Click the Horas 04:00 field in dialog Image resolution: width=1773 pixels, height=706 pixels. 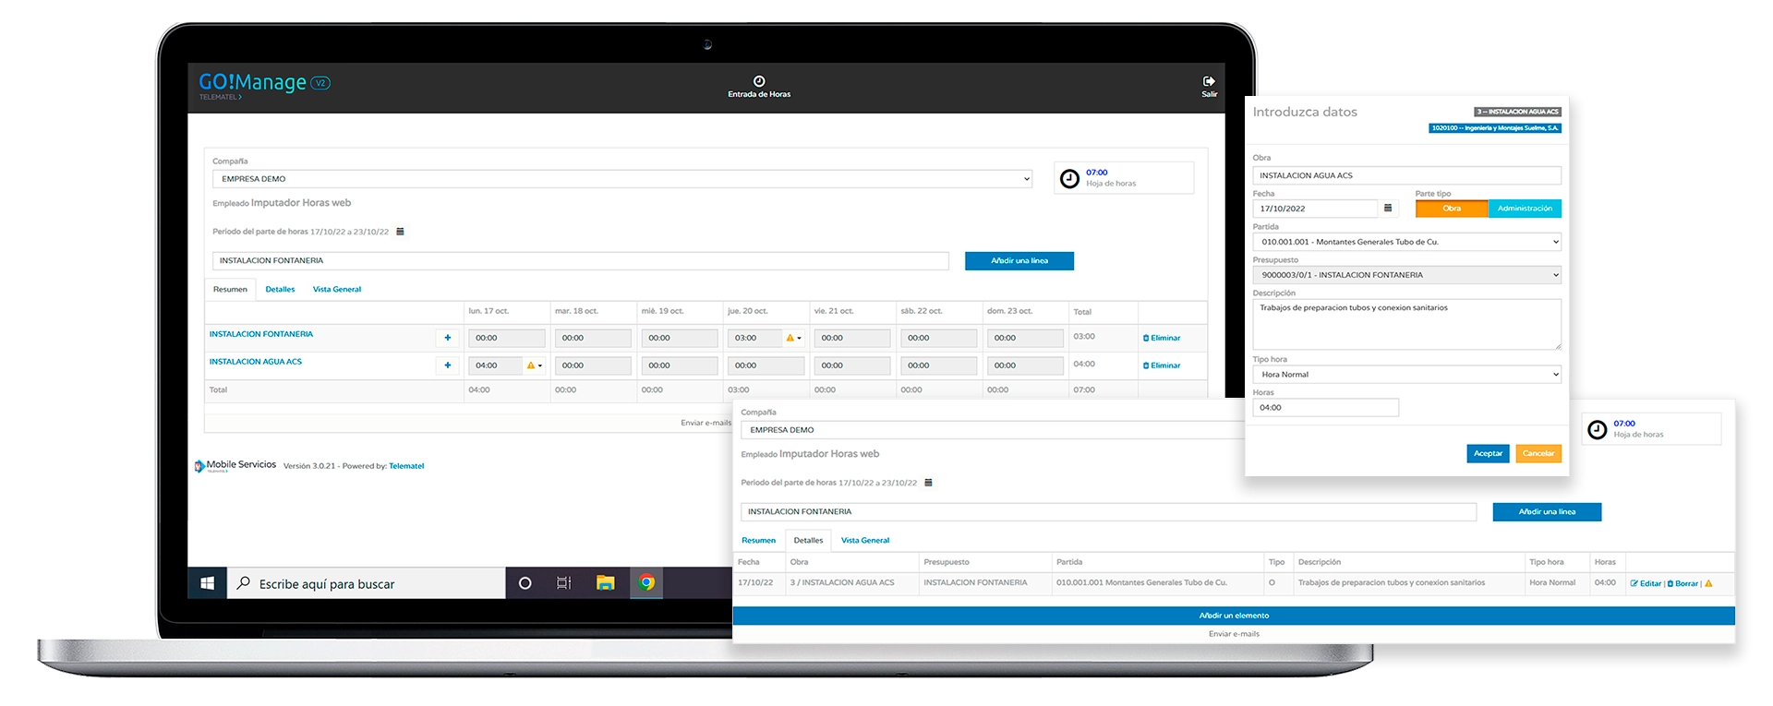1325,408
